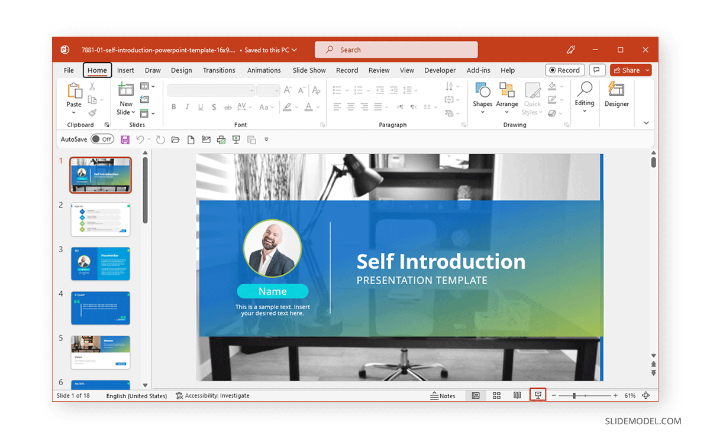The height and width of the screenshot is (439, 710).
Task: Select the Bold formatting icon
Action: 173,107
